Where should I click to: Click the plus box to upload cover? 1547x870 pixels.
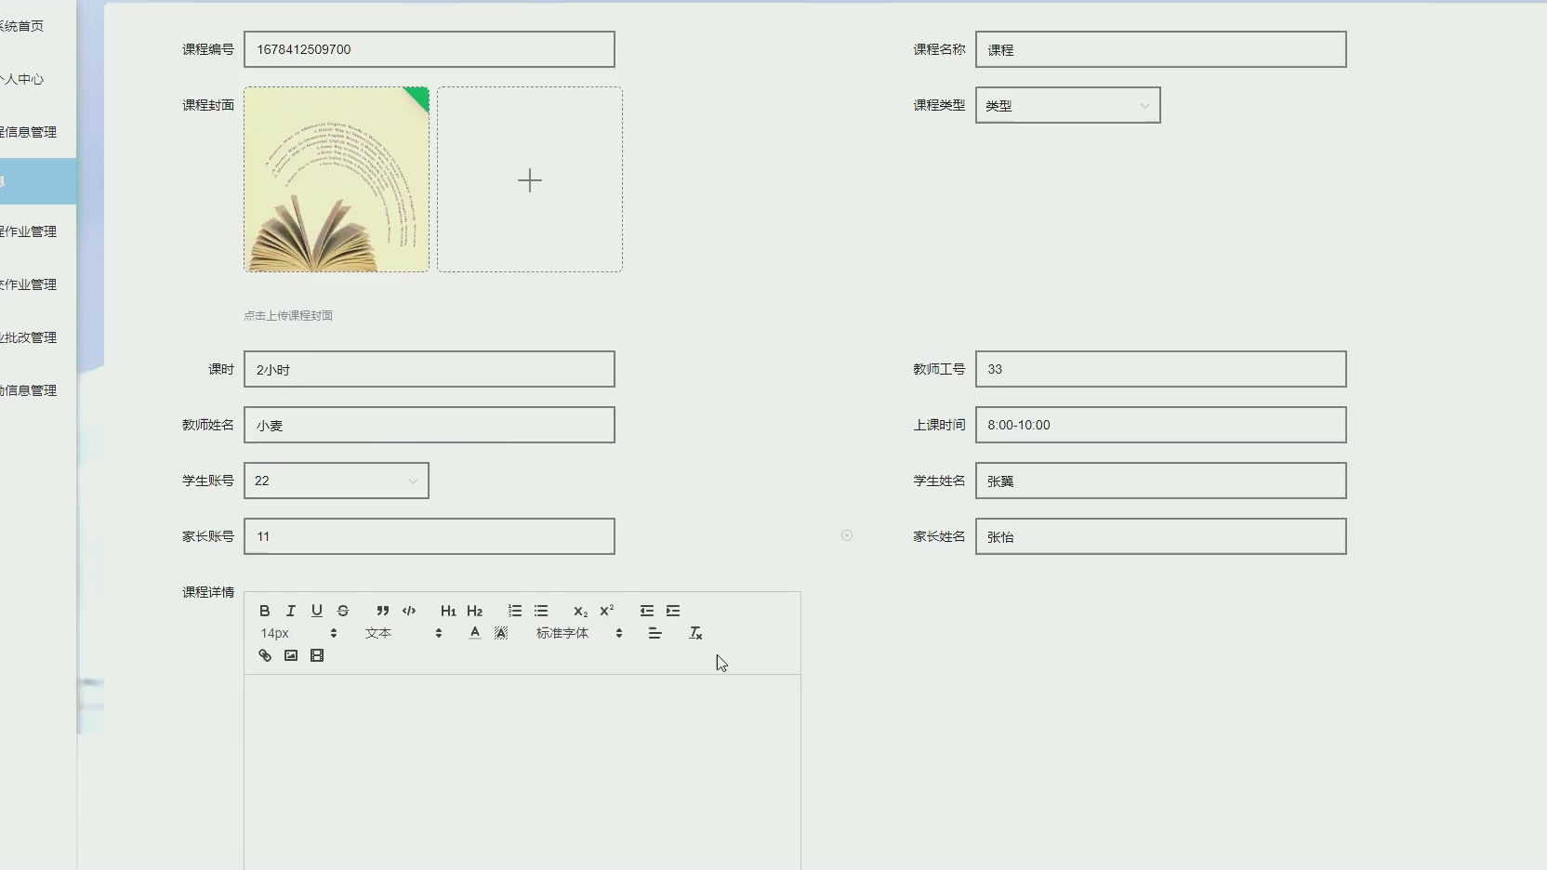click(x=530, y=179)
